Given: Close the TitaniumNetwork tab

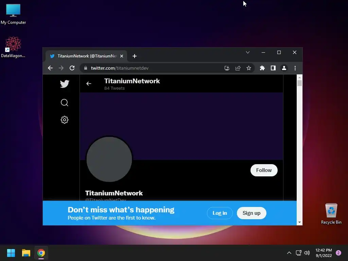Looking at the screenshot, I should pyautogui.click(x=122, y=56).
